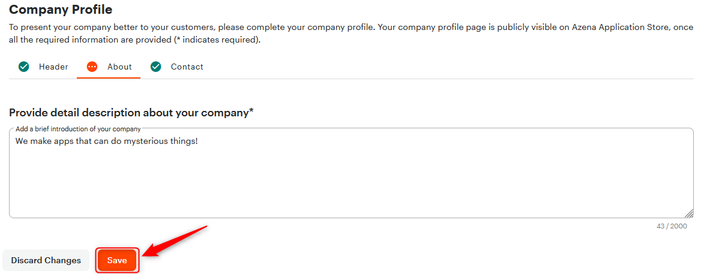Select the About tab label
The image size is (701, 274).
pos(119,67)
